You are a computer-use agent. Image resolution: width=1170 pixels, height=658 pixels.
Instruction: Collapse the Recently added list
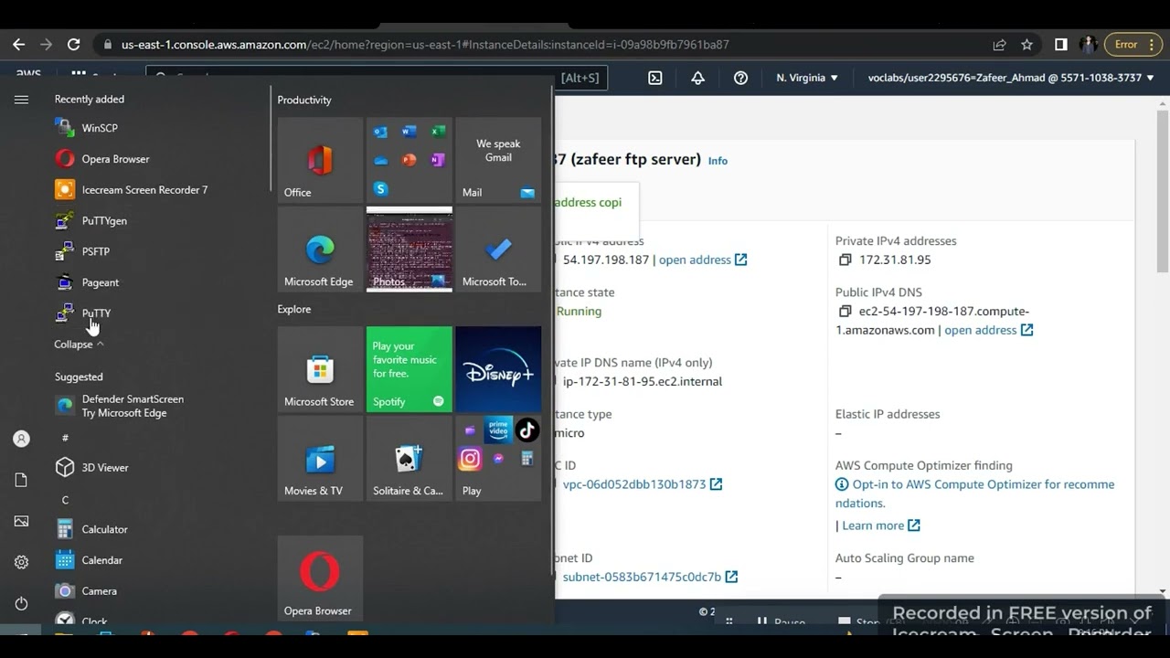pos(79,345)
